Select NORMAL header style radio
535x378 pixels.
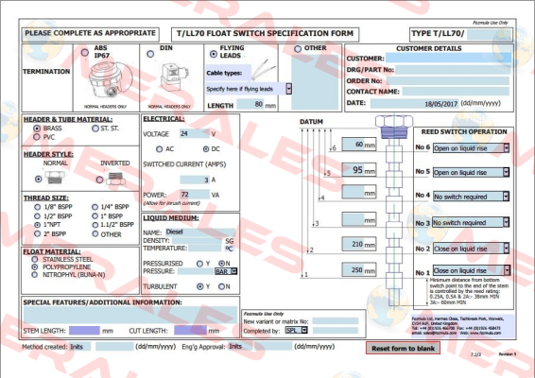click(39, 179)
